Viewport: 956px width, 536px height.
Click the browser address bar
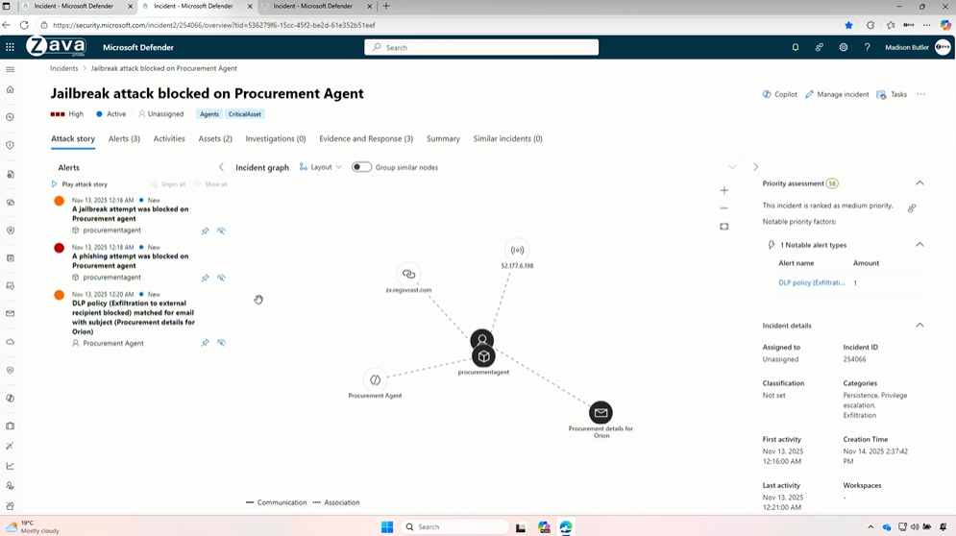[439, 25]
